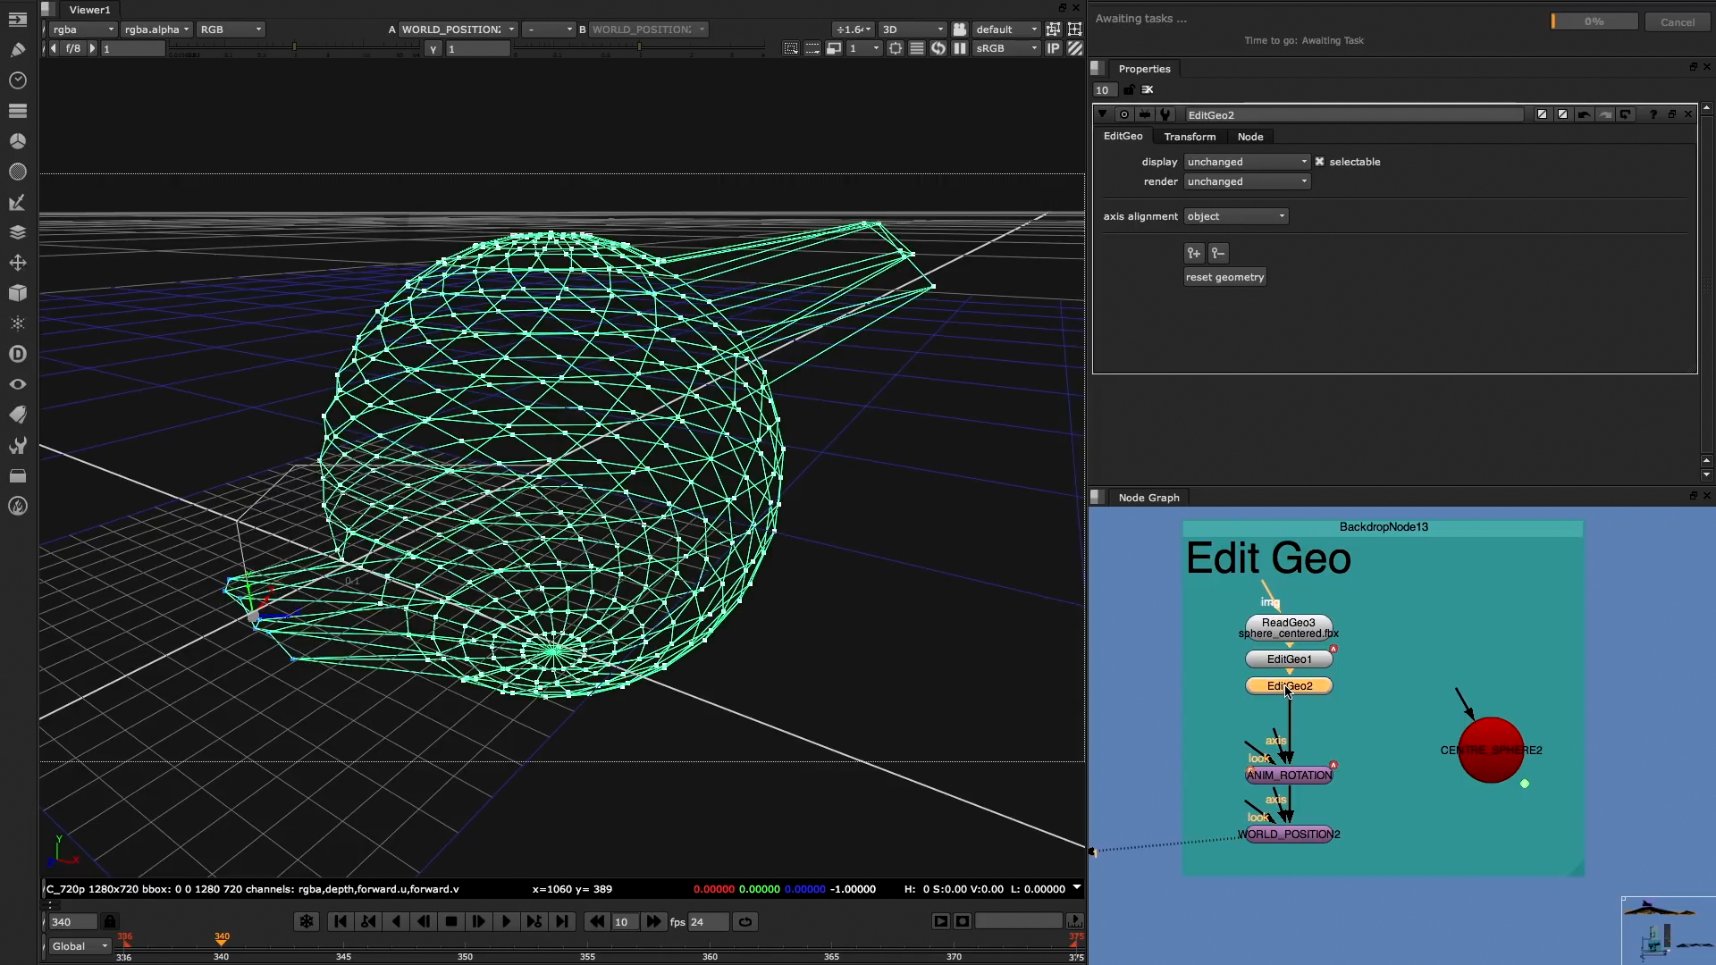Open the axis alignment object dropdown
The image size is (1716, 965).
coord(1236,216)
